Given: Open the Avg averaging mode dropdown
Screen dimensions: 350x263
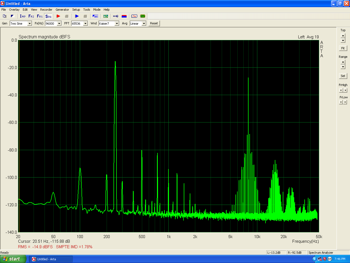Looking at the screenshot, I should pos(144,24).
